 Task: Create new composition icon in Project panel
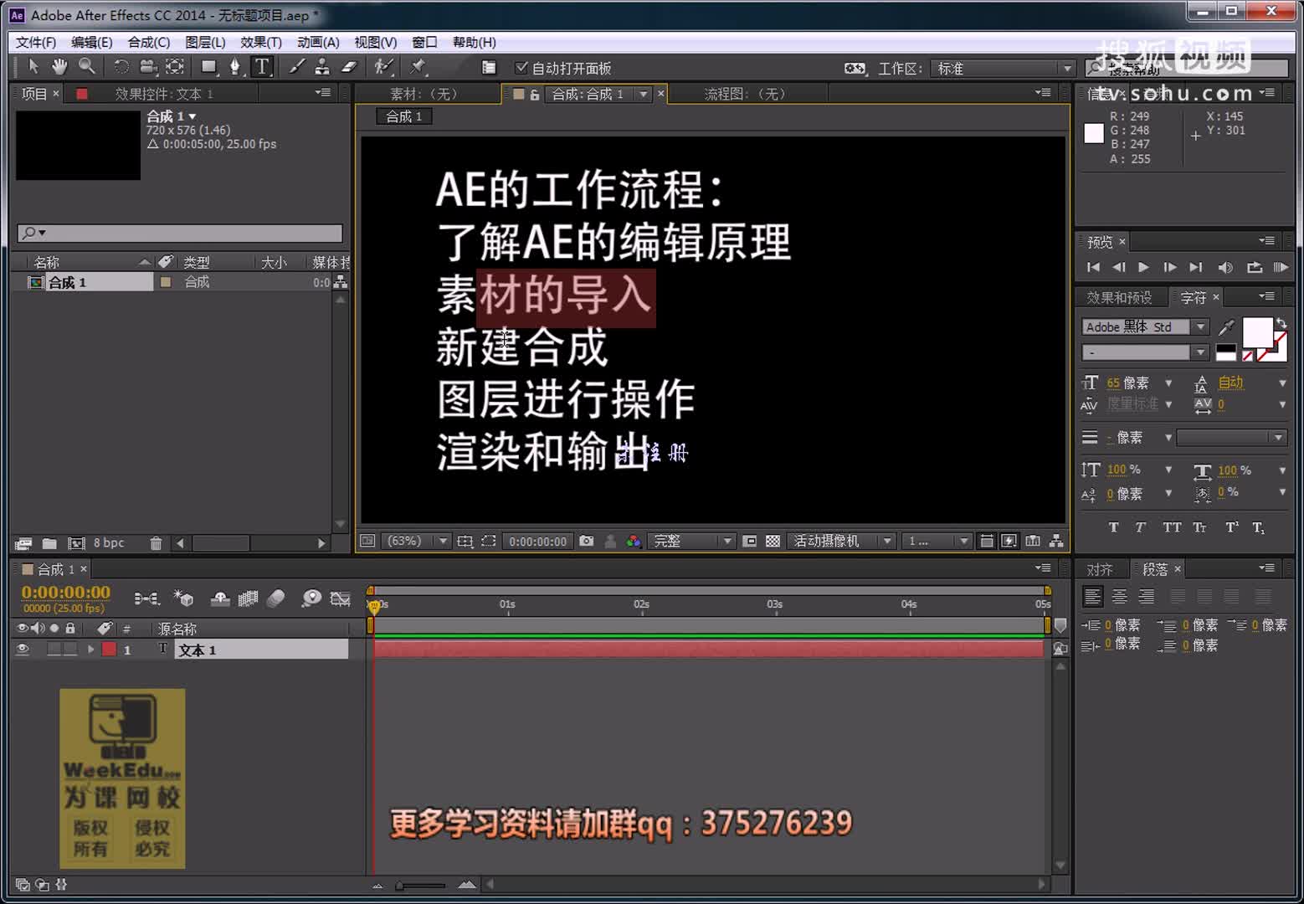click(76, 543)
